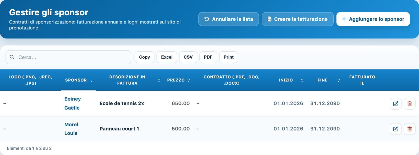Click the price 500.00

pos(181,129)
